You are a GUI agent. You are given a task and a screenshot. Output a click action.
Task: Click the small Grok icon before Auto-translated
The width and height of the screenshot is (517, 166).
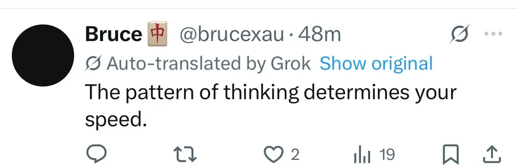point(93,64)
